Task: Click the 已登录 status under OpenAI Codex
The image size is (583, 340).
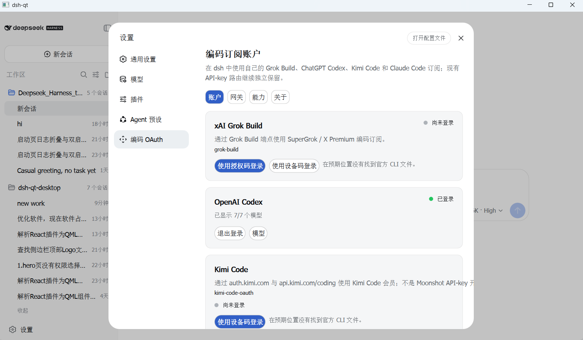Action: [441, 199]
